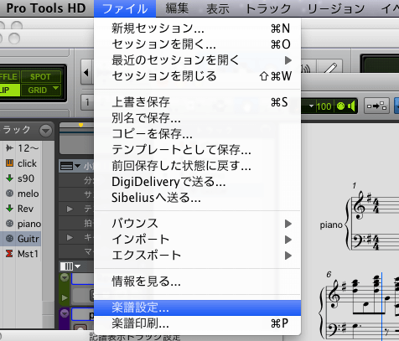Click the s90 aux input arrow icon
The image size is (399, 341).
9,178
